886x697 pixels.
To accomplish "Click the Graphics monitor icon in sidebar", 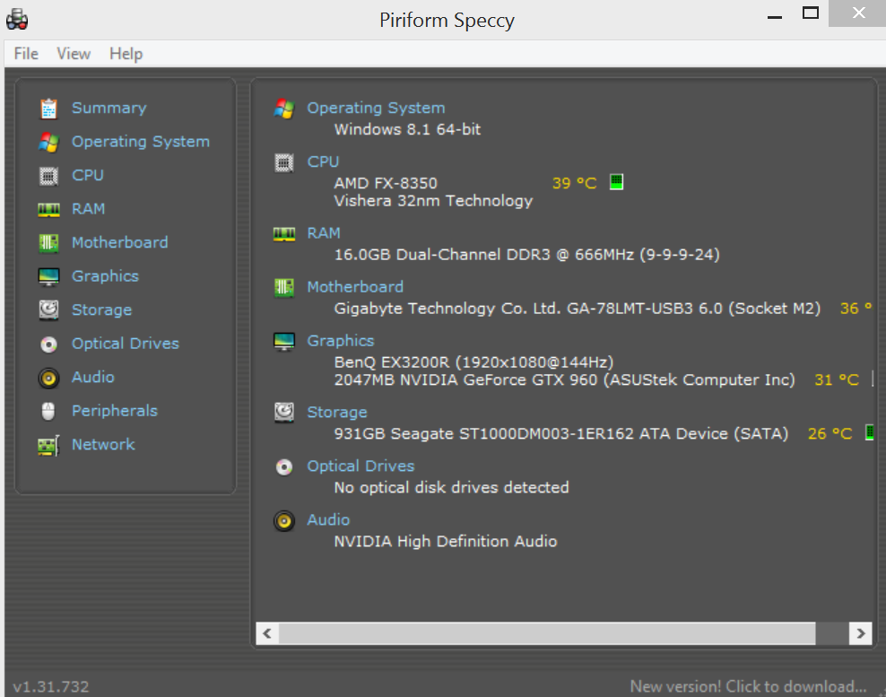I will pyautogui.click(x=48, y=277).
